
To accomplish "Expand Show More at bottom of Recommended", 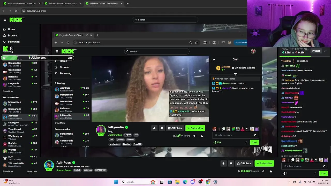I will 8,171.
